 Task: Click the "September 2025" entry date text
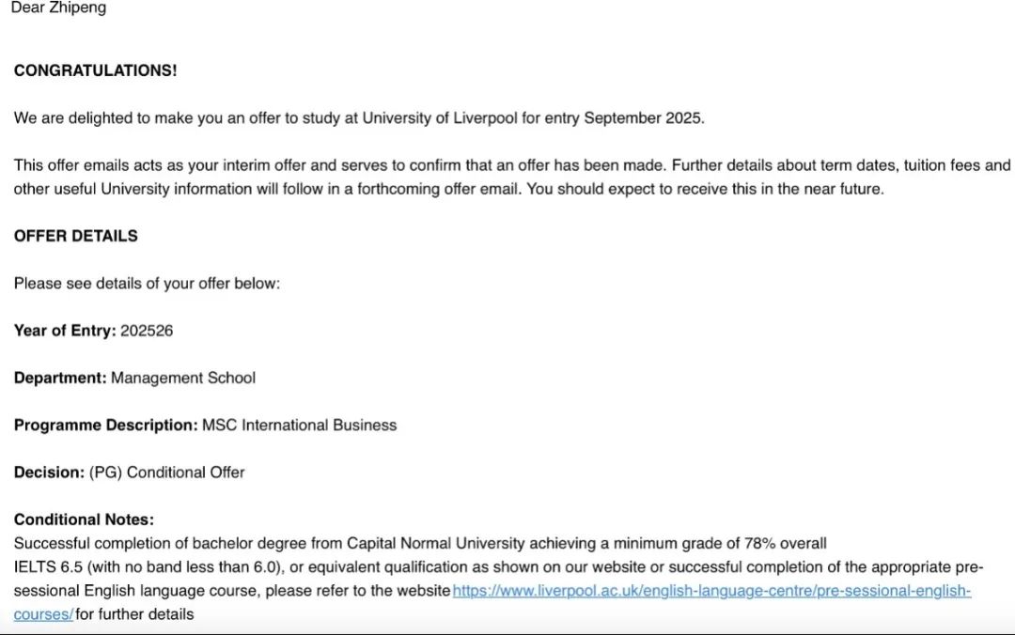pos(644,118)
